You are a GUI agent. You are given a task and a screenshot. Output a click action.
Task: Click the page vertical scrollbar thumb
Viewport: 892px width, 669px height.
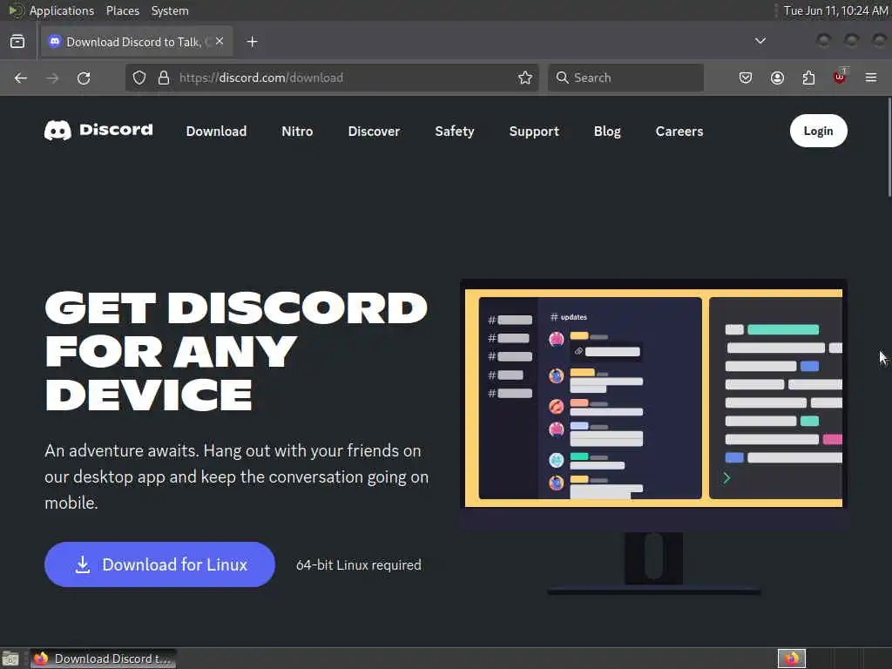(889, 146)
